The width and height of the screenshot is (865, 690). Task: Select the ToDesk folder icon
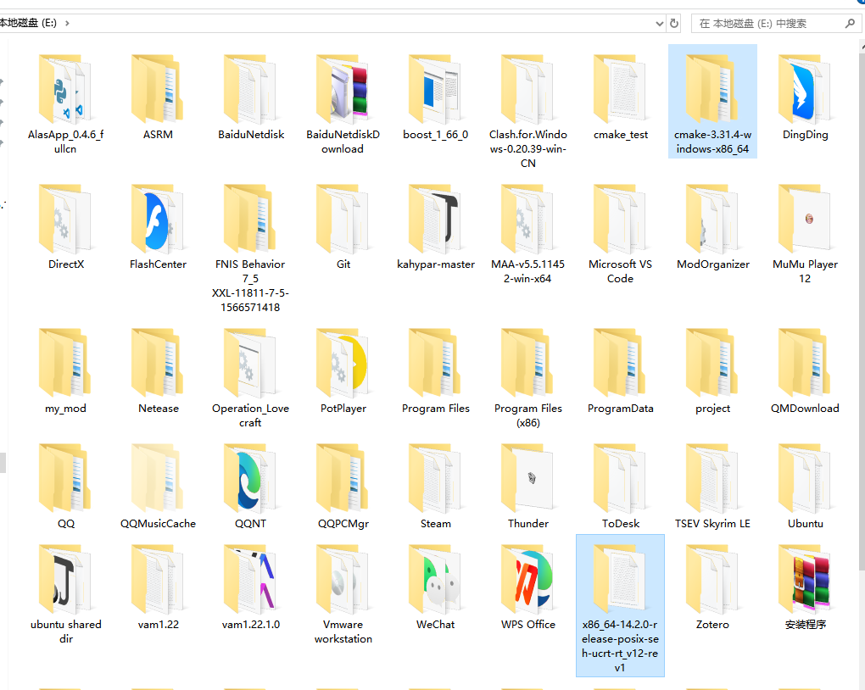620,478
